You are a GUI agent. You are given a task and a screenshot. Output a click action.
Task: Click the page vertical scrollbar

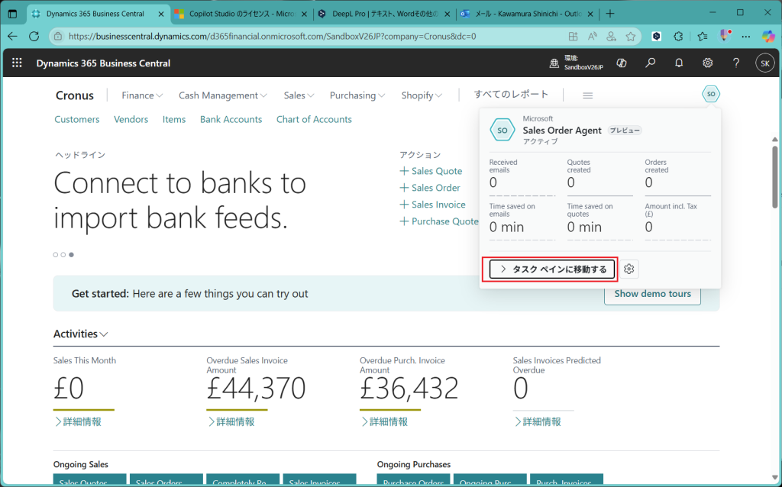(774, 177)
